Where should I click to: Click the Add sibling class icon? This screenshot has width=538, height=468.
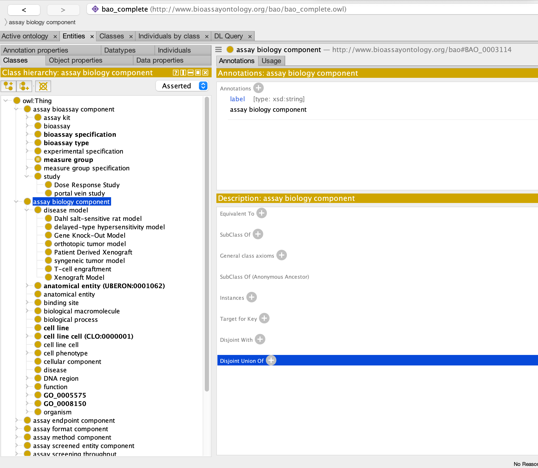coord(24,86)
